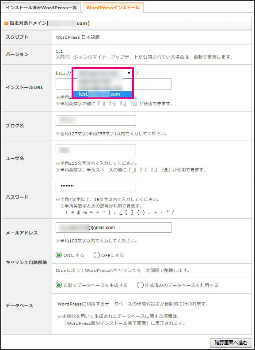This screenshot has width=255, height=350.
Task: Click the インストールURL row label
Action: click(x=24, y=87)
